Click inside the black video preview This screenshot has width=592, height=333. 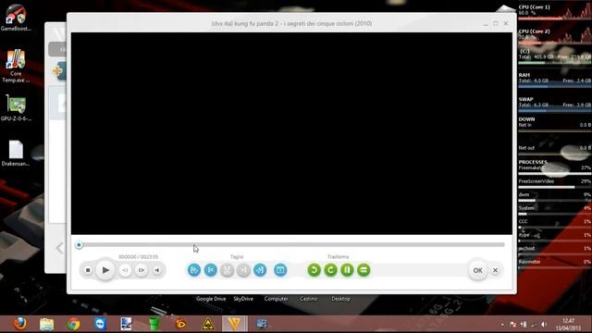[x=291, y=133]
